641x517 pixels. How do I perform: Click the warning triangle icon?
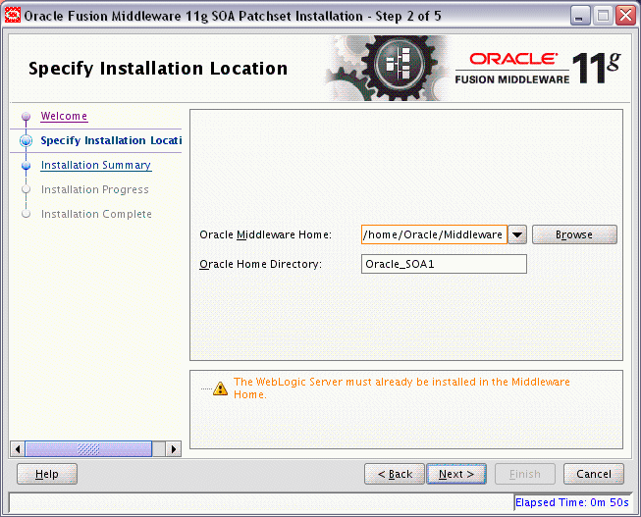(x=220, y=388)
